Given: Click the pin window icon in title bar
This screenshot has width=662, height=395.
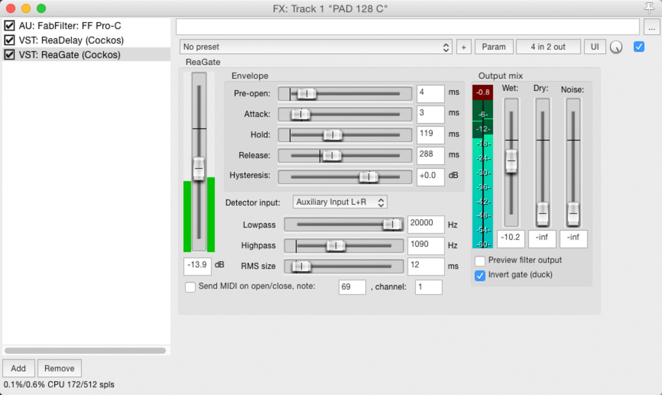Looking at the screenshot, I should 649,7.
